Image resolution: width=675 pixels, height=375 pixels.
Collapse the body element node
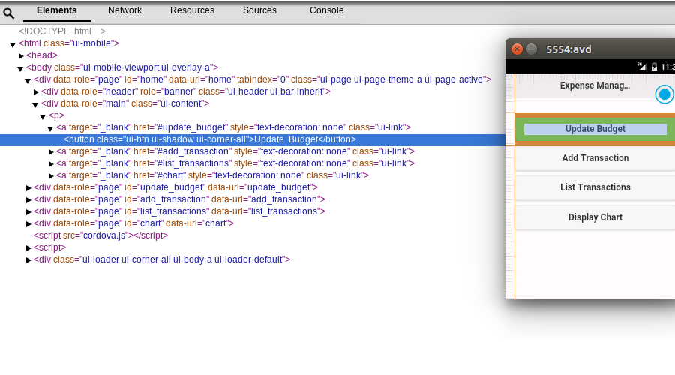tap(20, 67)
